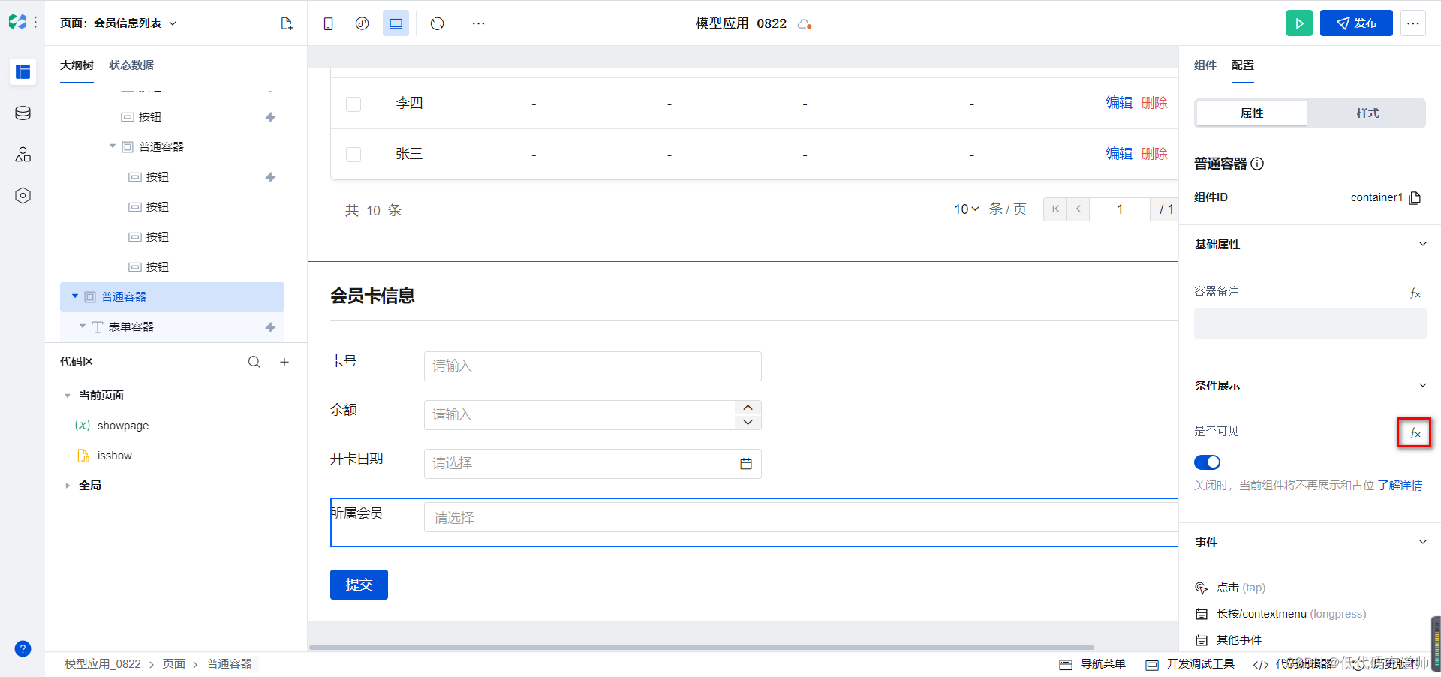The width and height of the screenshot is (1441, 677).
Task: Increase the 余额 value with up arrow
Action: pyautogui.click(x=748, y=408)
